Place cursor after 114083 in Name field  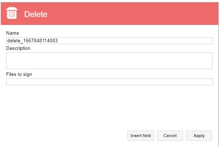58,41
